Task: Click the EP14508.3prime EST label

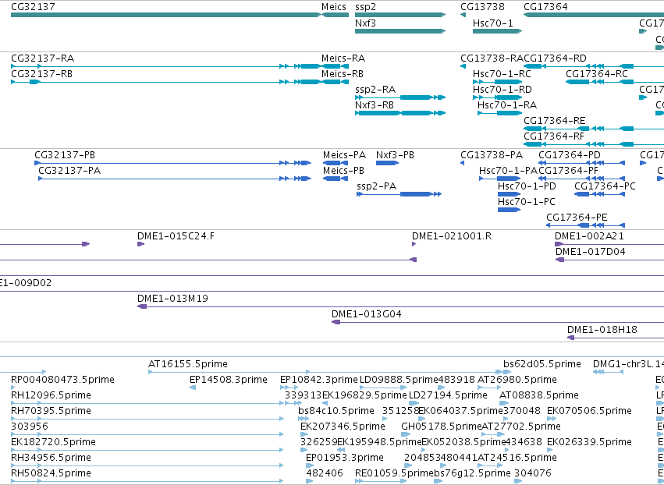Action: point(229,380)
